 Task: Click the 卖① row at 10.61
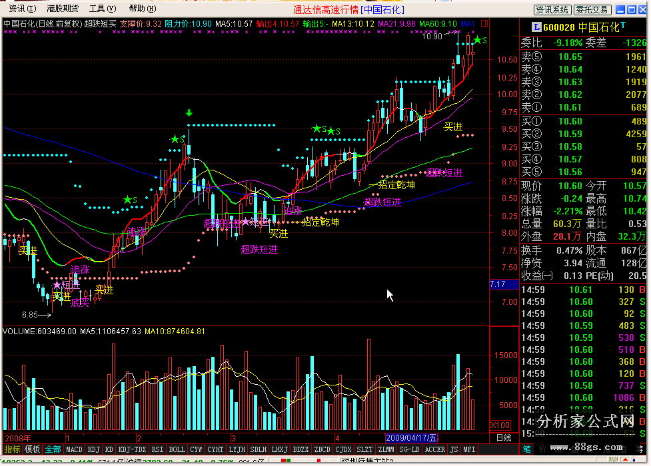(x=584, y=107)
